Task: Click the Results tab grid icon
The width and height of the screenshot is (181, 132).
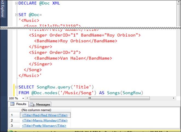Action: pyautogui.click(x=12, y=104)
